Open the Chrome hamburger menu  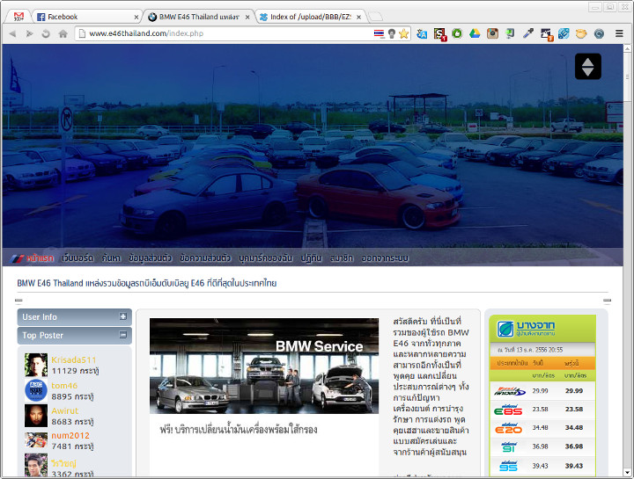coord(619,33)
